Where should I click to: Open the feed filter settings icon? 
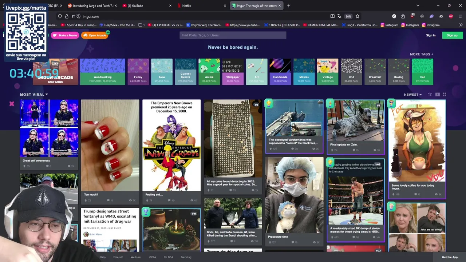pyautogui.click(x=430, y=95)
